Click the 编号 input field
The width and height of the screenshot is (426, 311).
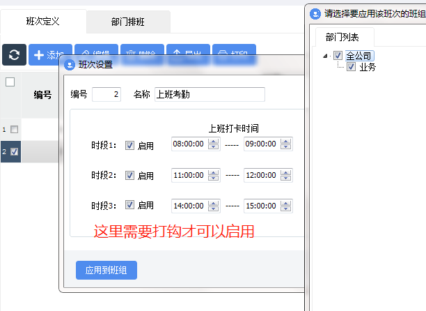point(106,94)
